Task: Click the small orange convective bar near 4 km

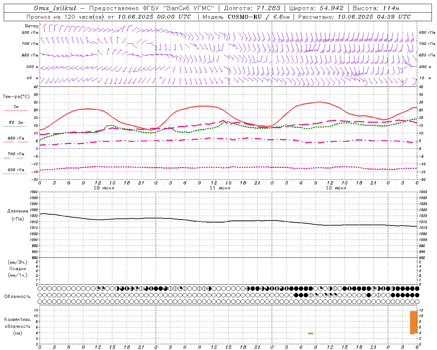Action: tap(310, 333)
